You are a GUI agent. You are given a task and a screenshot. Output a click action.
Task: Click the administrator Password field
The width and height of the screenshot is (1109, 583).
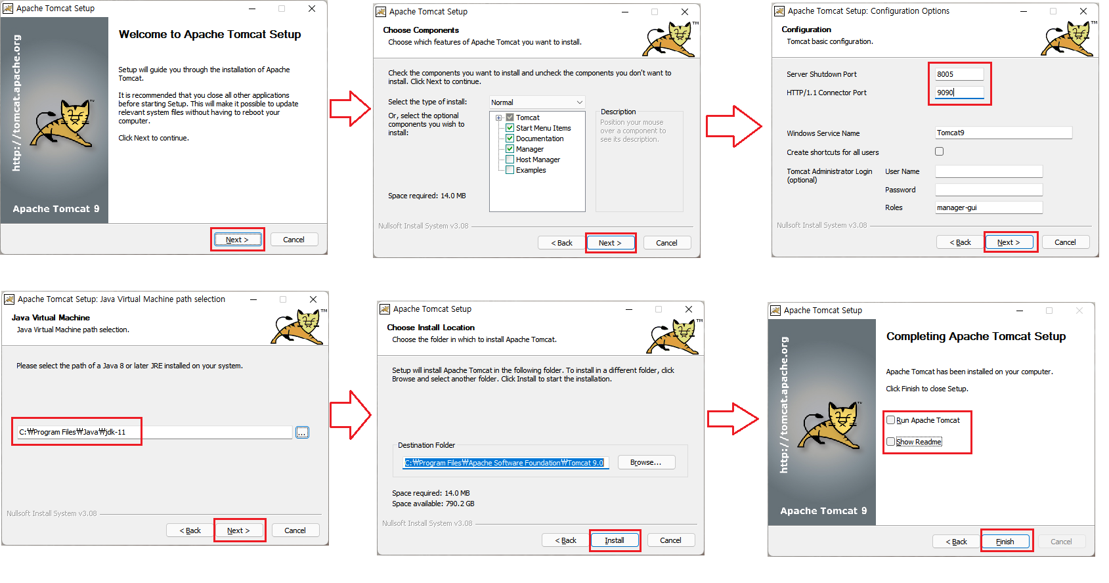pyautogui.click(x=989, y=190)
